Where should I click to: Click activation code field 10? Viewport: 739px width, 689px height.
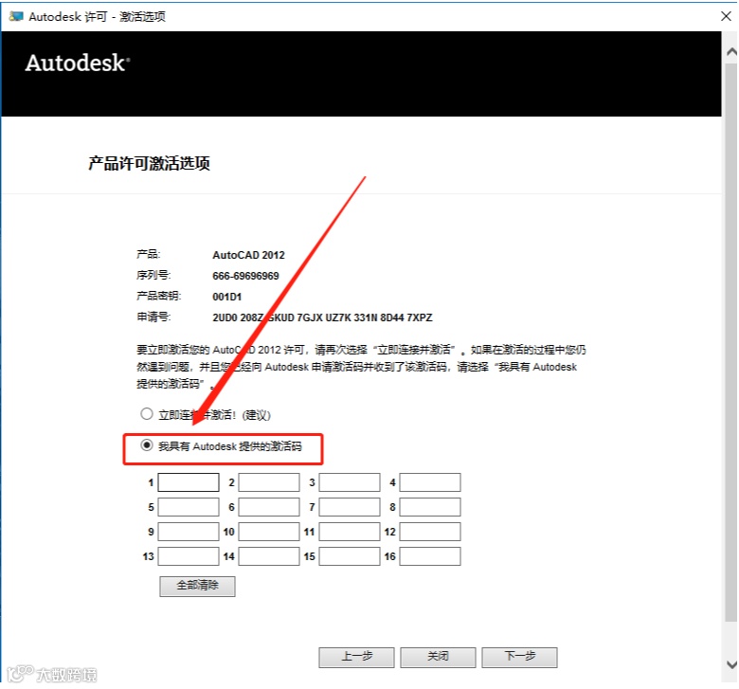pyautogui.click(x=269, y=532)
